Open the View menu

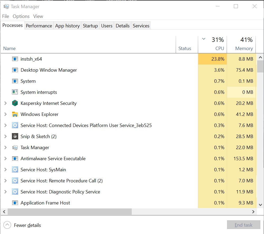[38, 16]
